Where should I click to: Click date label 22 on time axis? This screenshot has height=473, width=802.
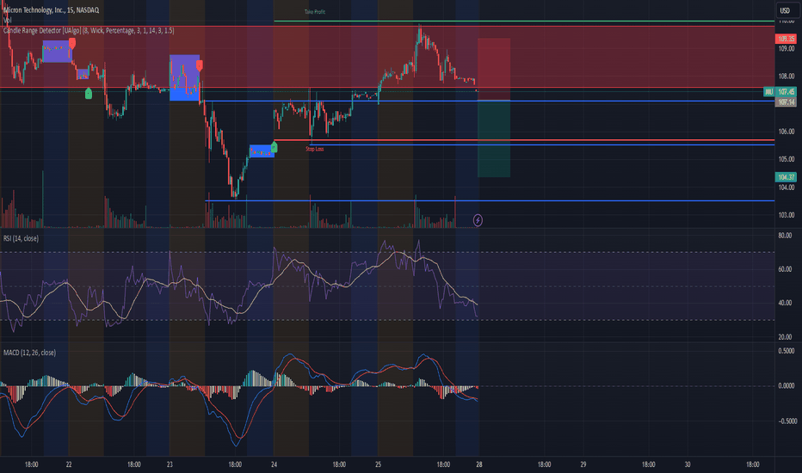coord(69,464)
